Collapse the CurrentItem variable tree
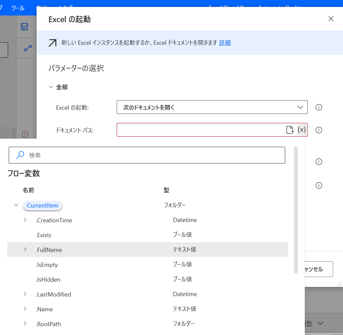 pyautogui.click(x=16, y=205)
